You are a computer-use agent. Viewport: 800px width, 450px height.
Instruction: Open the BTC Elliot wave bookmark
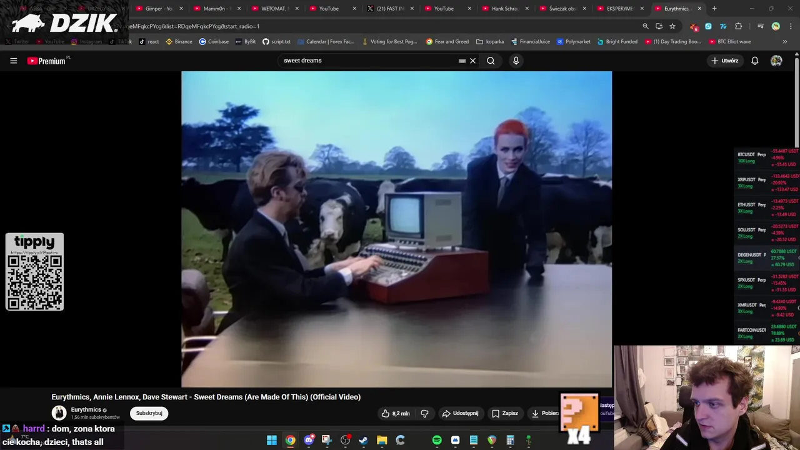point(729,42)
